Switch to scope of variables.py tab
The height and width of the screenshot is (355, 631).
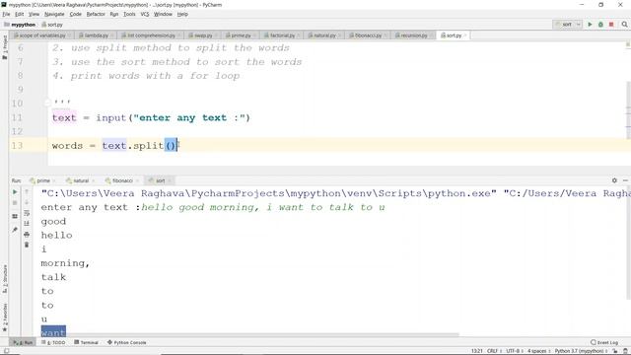tap(41, 35)
